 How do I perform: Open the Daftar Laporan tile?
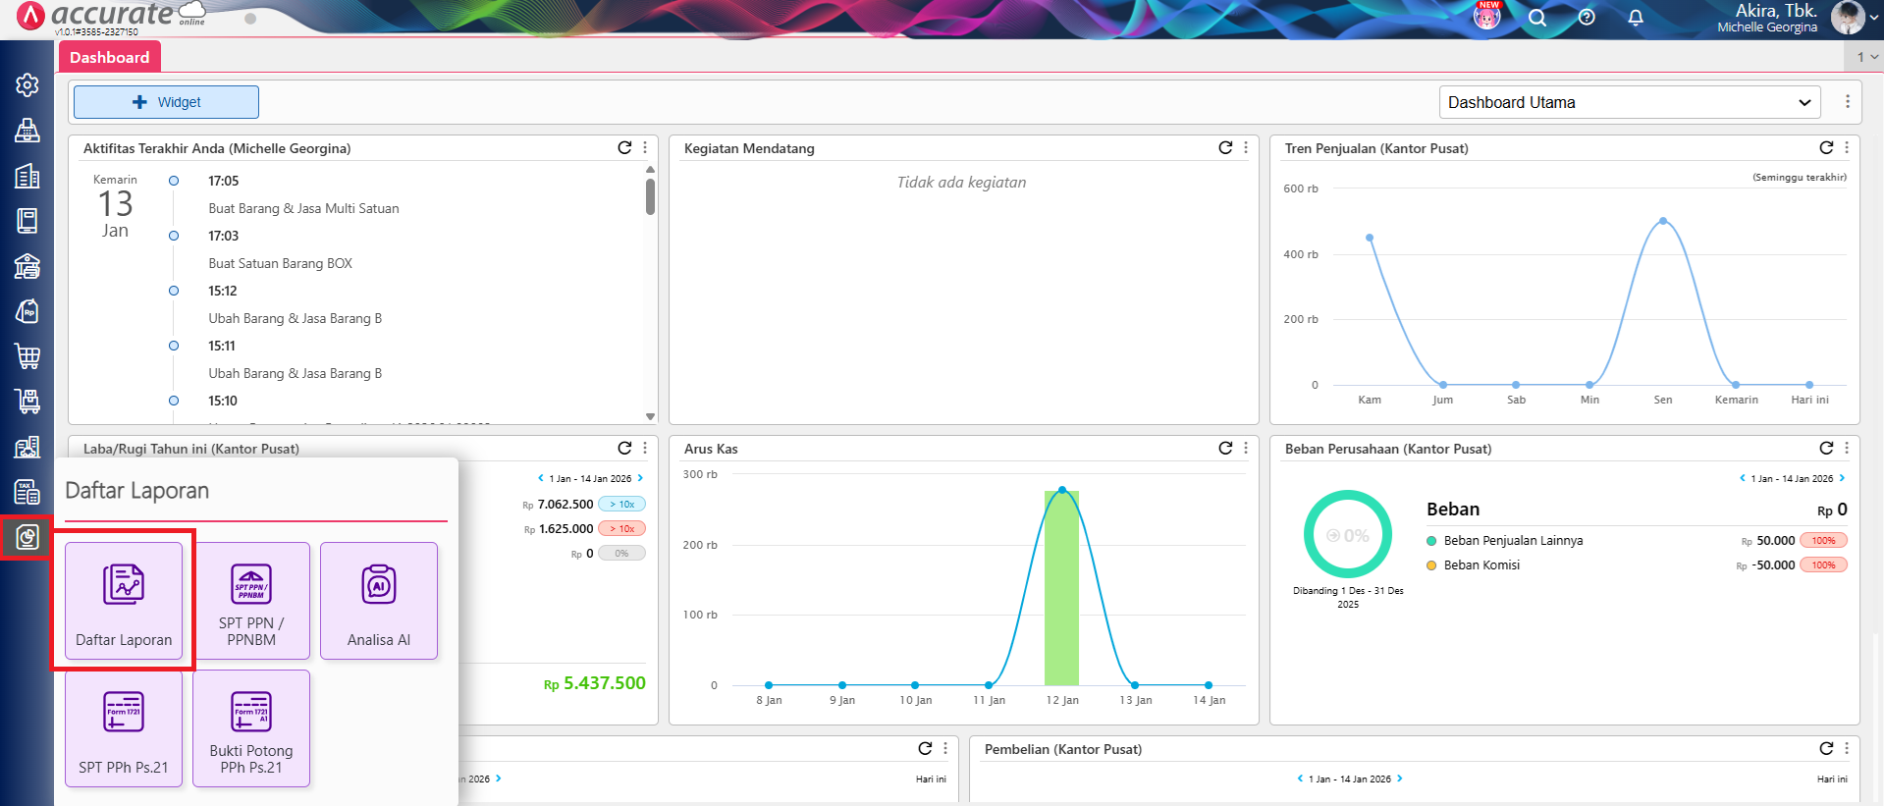coord(124,600)
